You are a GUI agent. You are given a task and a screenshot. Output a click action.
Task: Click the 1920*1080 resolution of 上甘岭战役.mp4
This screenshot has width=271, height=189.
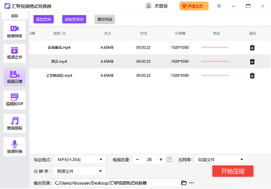pos(179,76)
